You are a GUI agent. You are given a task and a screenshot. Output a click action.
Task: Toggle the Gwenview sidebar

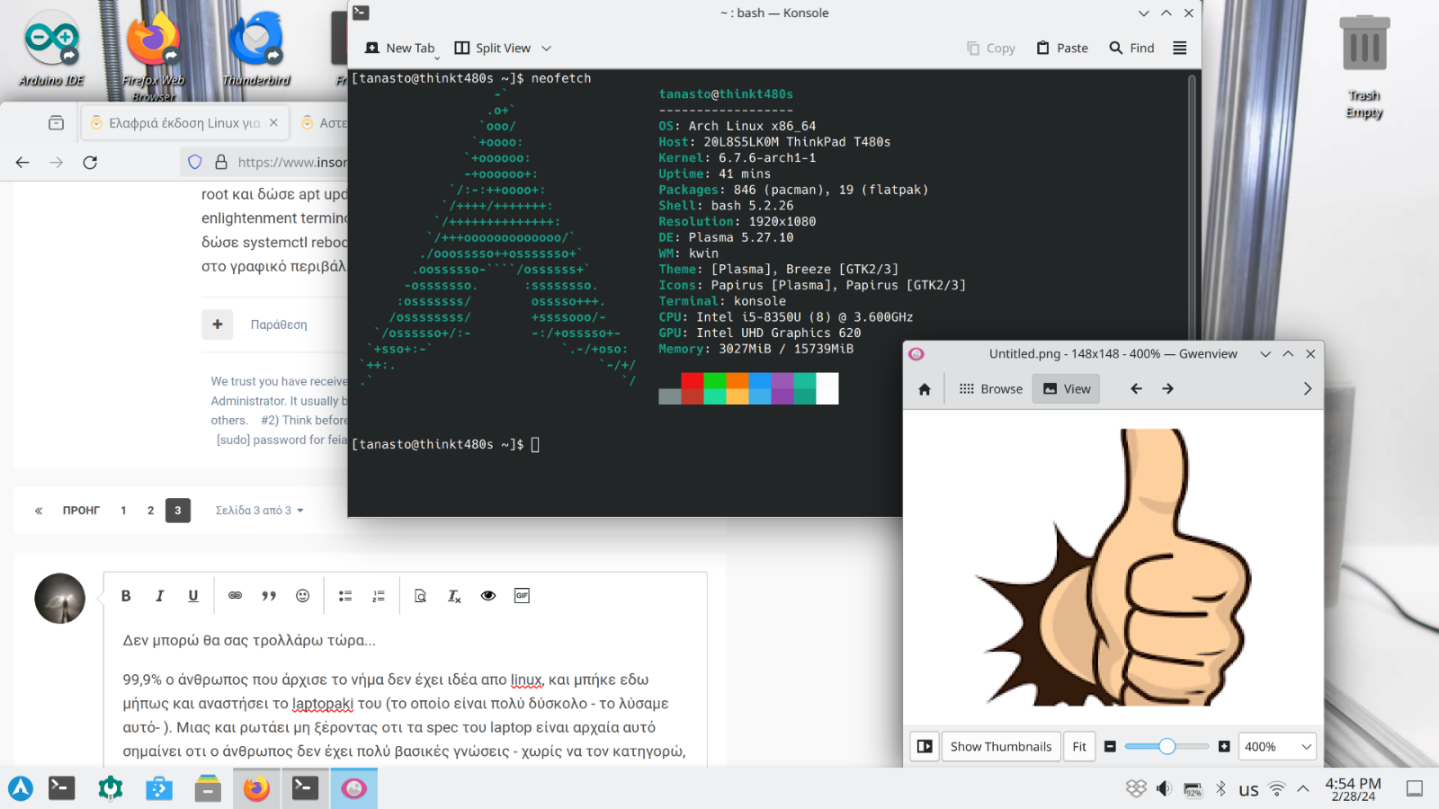(x=925, y=747)
